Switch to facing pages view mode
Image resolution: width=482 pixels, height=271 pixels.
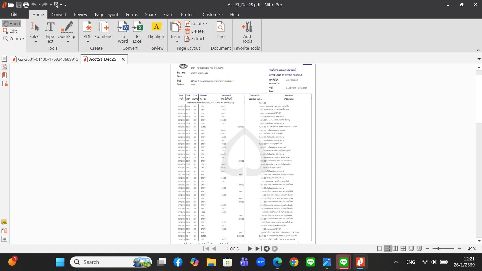click(395, 249)
